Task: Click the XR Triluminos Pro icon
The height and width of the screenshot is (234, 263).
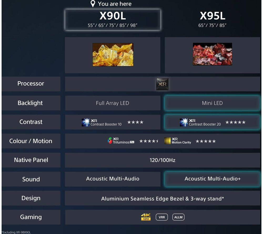Action: 110,141
